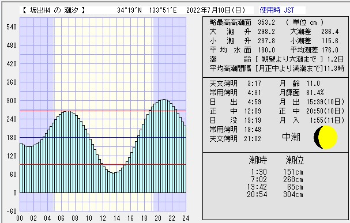Click the 月齢 value 11.0

pos(313,84)
